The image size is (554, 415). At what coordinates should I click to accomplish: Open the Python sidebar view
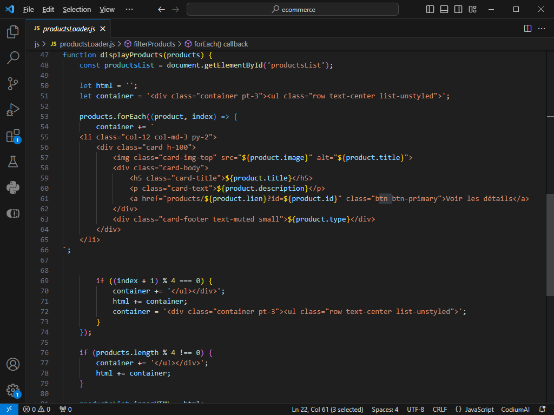pos(13,188)
